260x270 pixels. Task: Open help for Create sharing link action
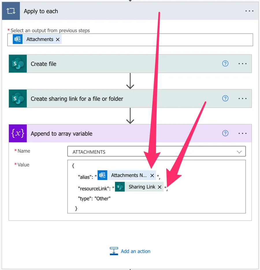[225, 99]
